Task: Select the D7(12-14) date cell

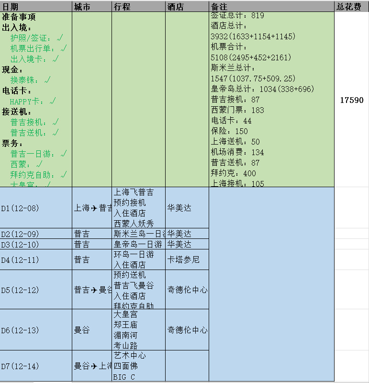Action: coord(36,366)
